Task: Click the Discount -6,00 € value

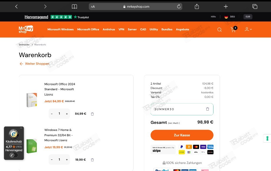Action: point(208,88)
